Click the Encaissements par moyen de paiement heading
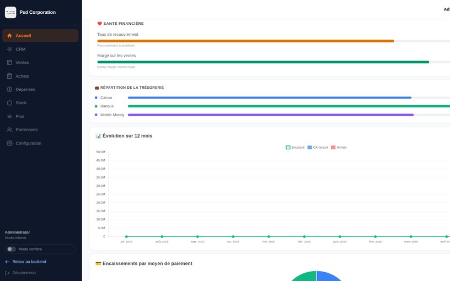 [147, 263]
